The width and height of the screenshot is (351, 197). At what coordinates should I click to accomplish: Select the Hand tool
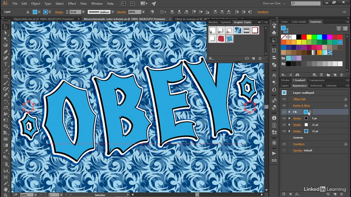[x=5, y=189]
